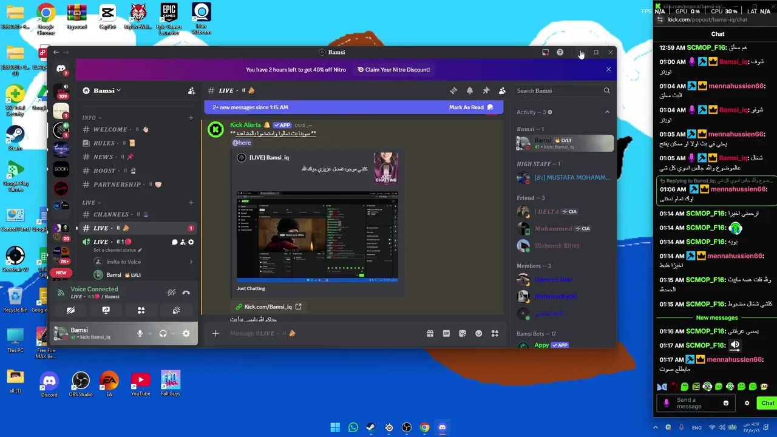Deafen with headphones icon

[x=163, y=333]
